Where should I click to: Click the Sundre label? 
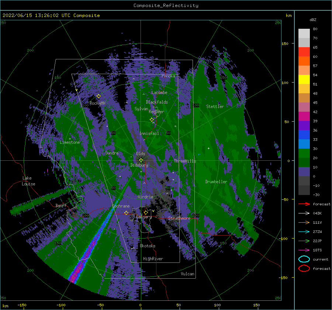click(112, 153)
